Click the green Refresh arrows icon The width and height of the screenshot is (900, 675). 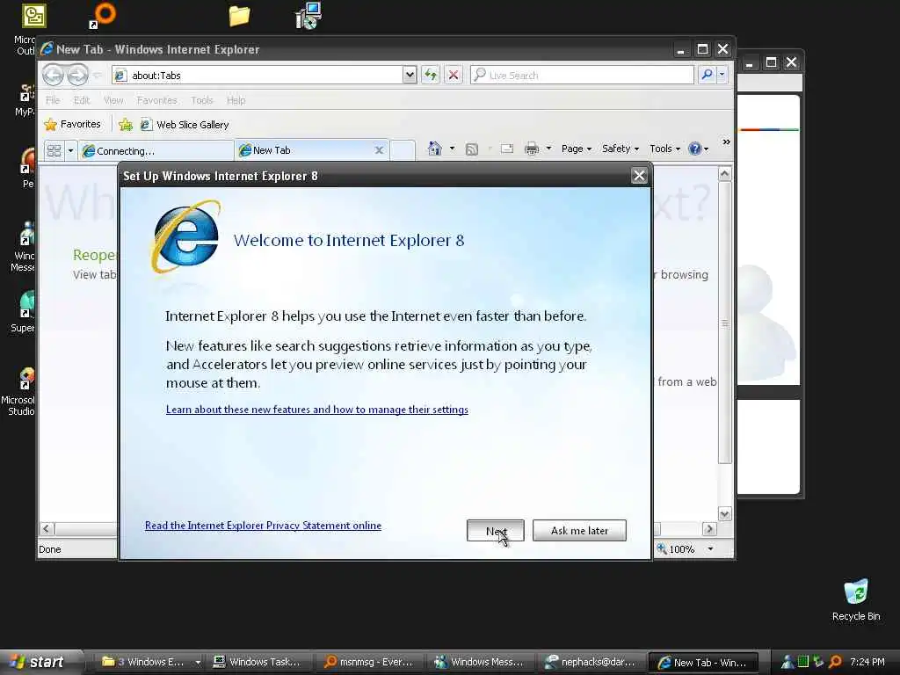pyautogui.click(x=431, y=75)
